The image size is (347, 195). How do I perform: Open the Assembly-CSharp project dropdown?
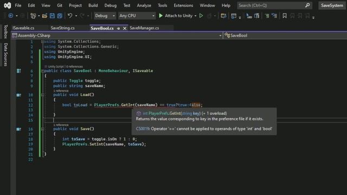point(117,35)
